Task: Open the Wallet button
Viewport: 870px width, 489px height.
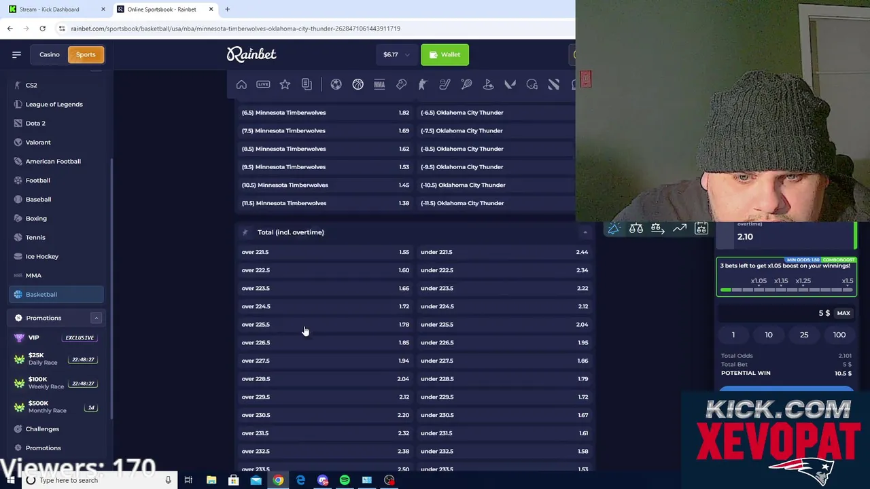Action: click(445, 54)
